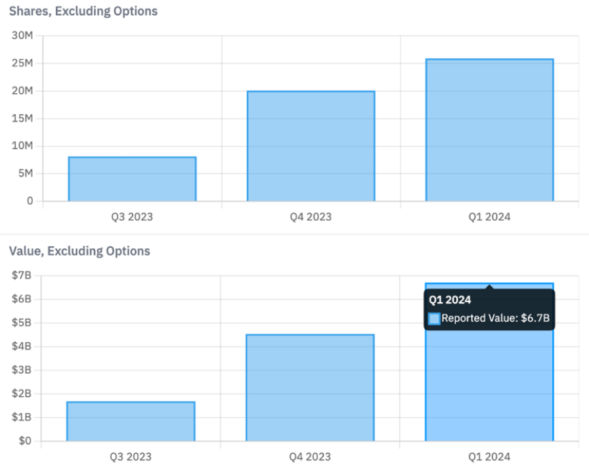Click the Q3 2023 shares bar
This screenshot has height=473, width=589.
click(132, 179)
